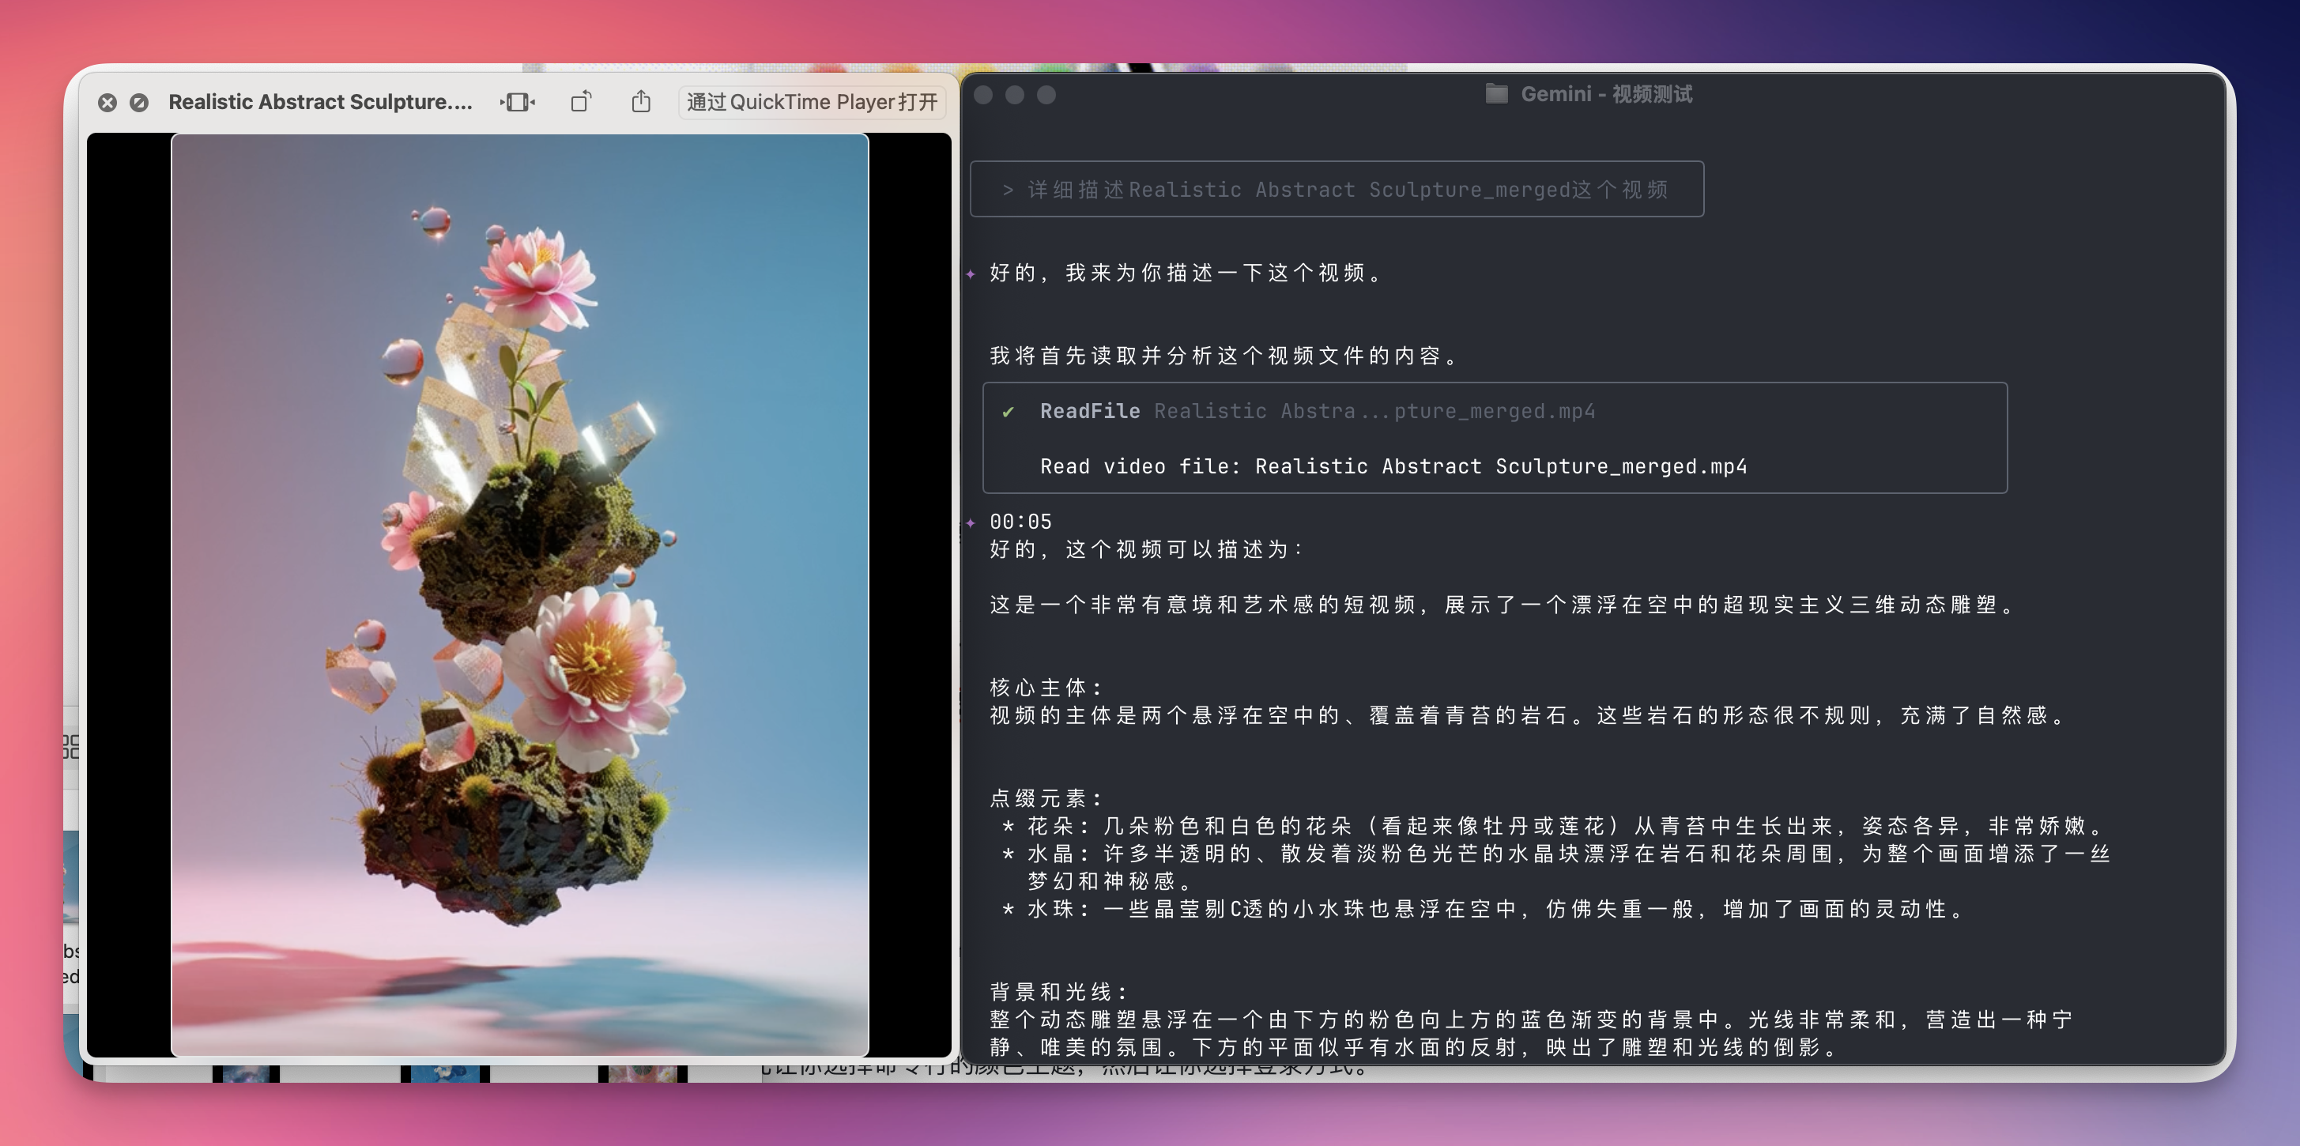This screenshot has width=2300, height=1146.
Task: Click the grid view icon at left edge
Action: pos(71,746)
